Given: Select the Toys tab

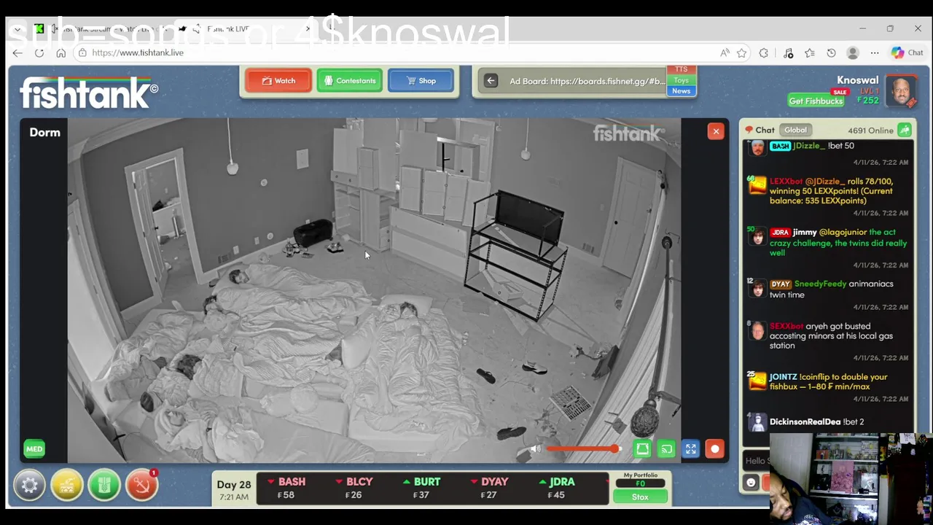Looking at the screenshot, I should (x=681, y=80).
